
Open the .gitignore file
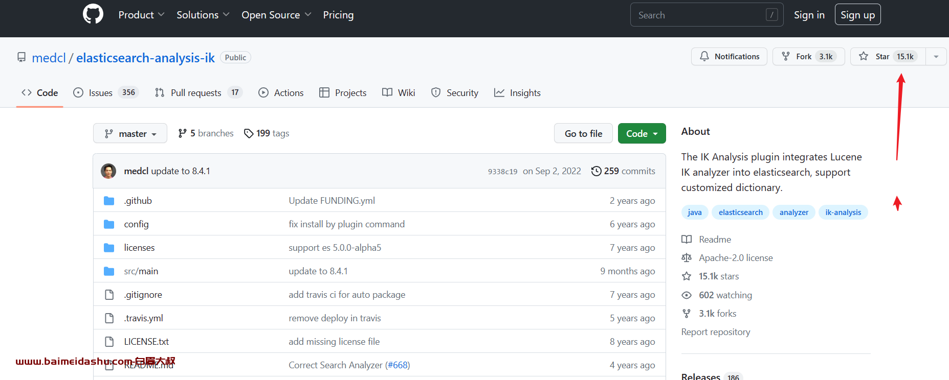(x=143, y=295)
